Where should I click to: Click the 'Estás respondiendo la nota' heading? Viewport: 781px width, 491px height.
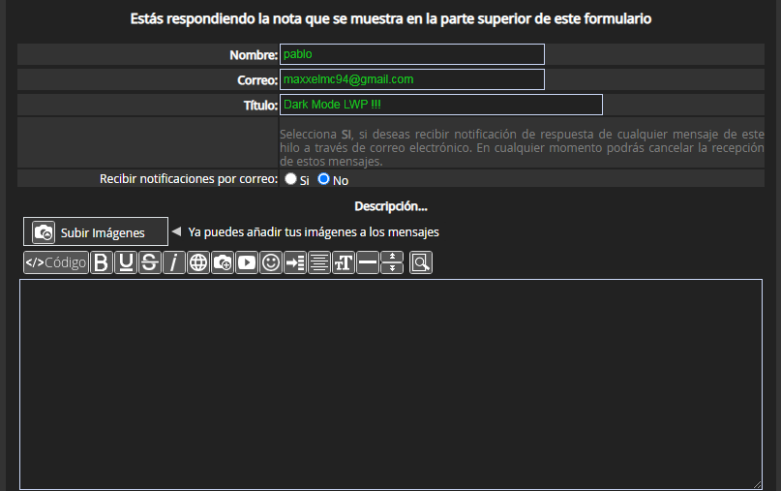tap(391, 19)
